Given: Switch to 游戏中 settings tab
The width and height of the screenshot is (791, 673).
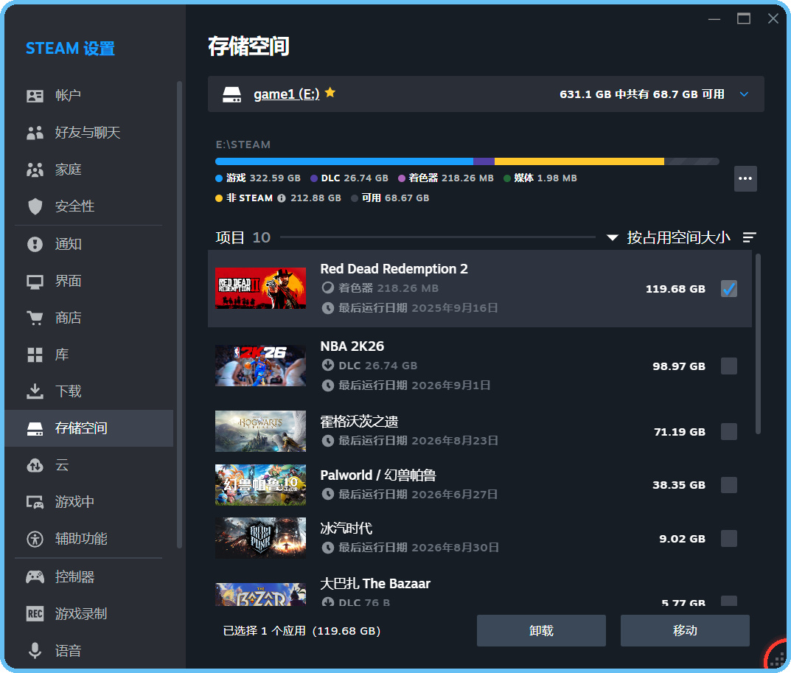Looking at the screenshot, I should point(88,502).
